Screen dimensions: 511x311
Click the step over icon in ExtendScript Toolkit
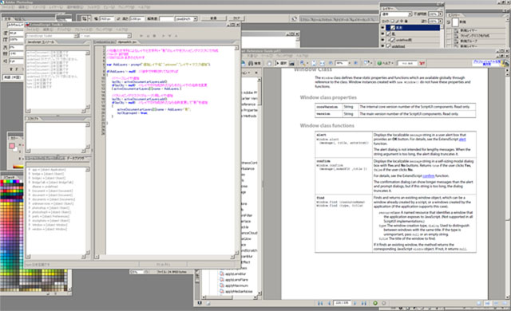tap(163, 36)
